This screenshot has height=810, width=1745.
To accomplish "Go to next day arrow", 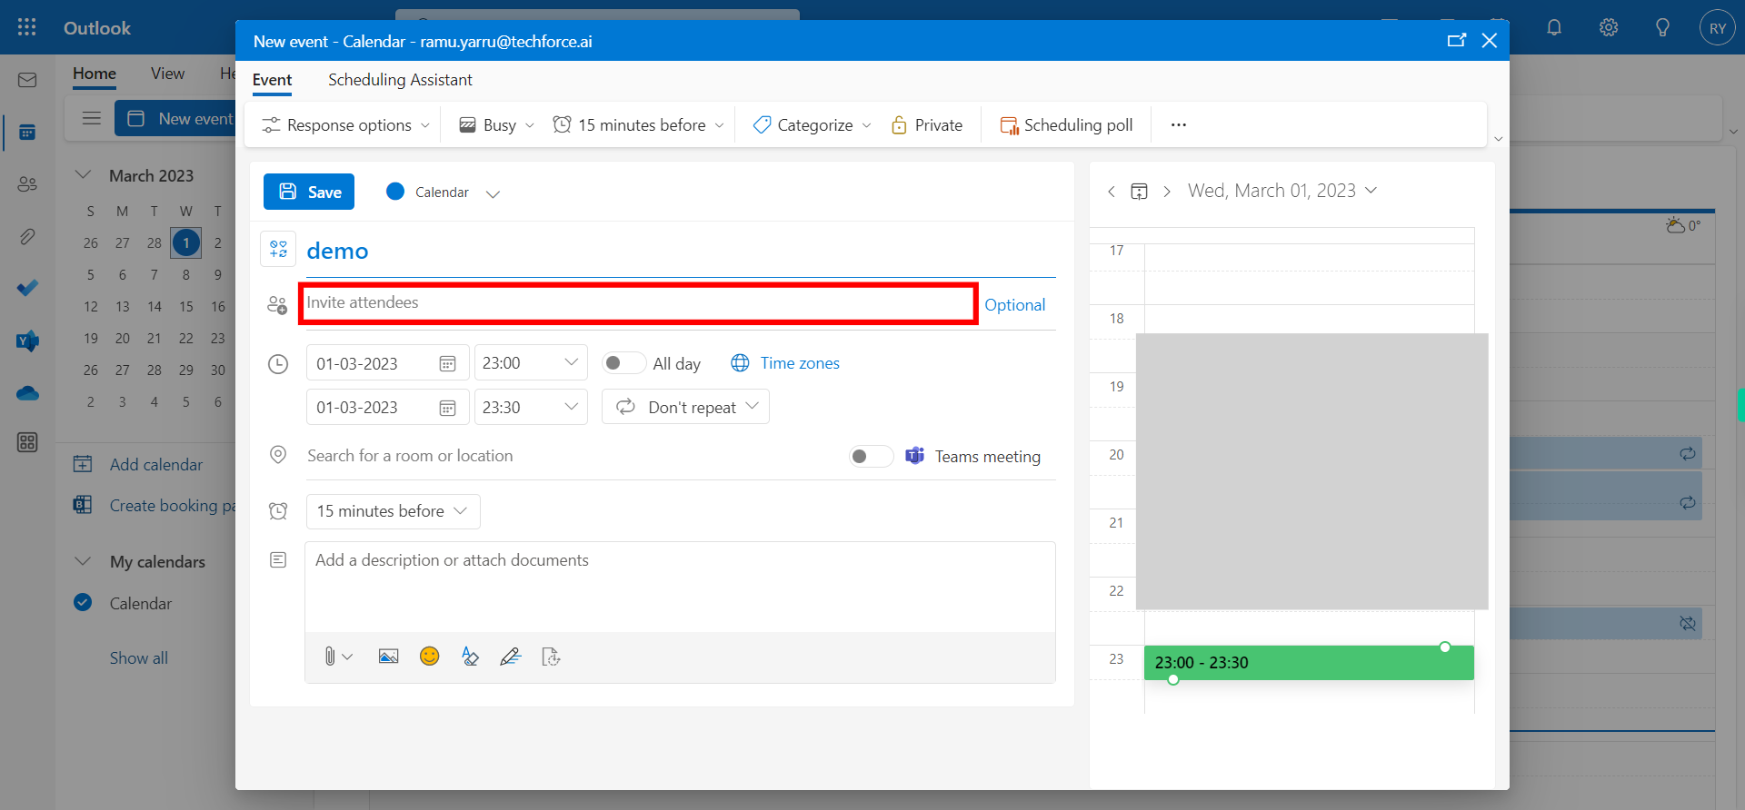I will point(1167,191).
